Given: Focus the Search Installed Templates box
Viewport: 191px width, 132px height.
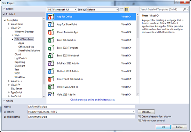Looking at the screenshot, I should [x=161, y=9].
